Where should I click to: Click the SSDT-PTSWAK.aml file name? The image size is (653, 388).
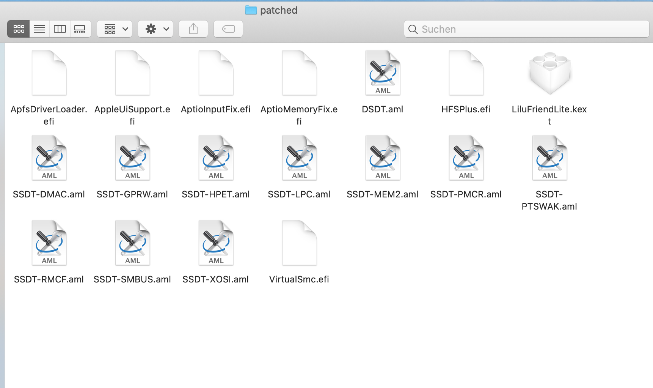pos(549,200)
